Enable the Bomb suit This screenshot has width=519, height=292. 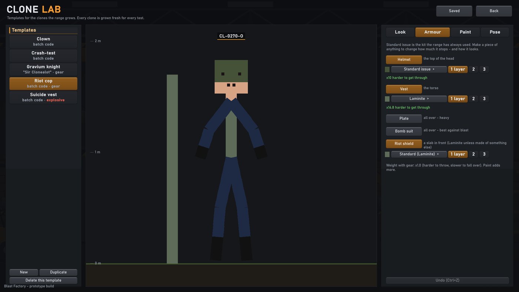click(x=404, y=131)
